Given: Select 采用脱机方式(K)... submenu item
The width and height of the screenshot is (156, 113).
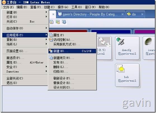Looking at the screenshot, I should 72,44.
